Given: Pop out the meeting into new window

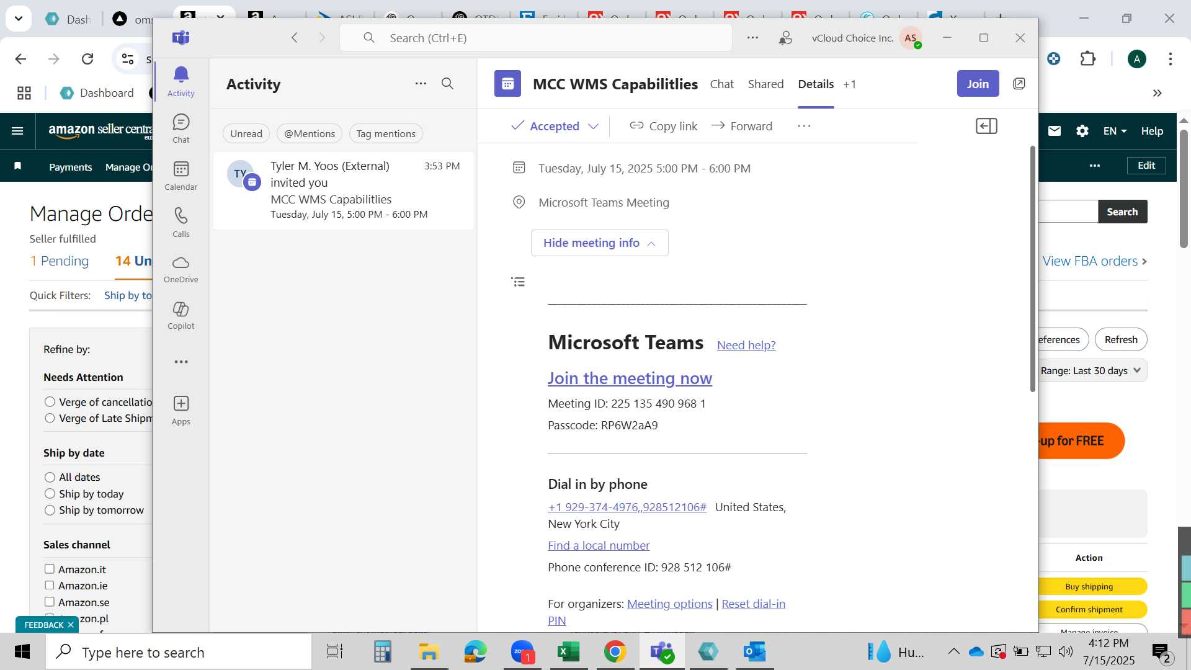Looking at the screenshot, I should pos(1019,84).
